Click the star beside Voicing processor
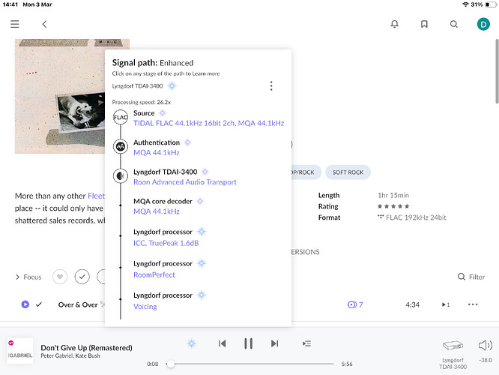 click(202, 295)
